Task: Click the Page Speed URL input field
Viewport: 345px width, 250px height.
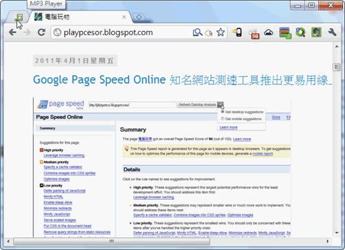Action: 132,105
